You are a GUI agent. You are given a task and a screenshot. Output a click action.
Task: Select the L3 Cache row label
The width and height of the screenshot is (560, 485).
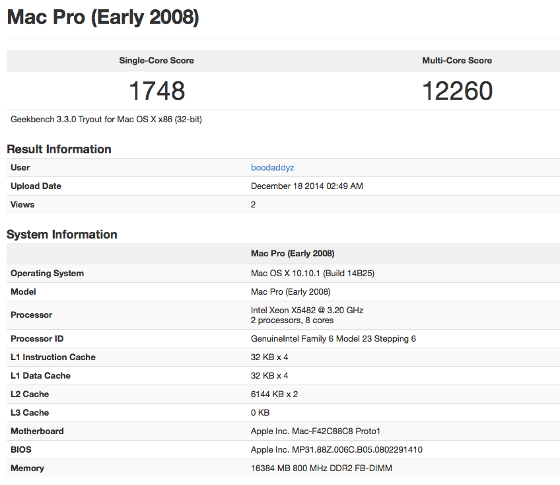coord(30,413)
